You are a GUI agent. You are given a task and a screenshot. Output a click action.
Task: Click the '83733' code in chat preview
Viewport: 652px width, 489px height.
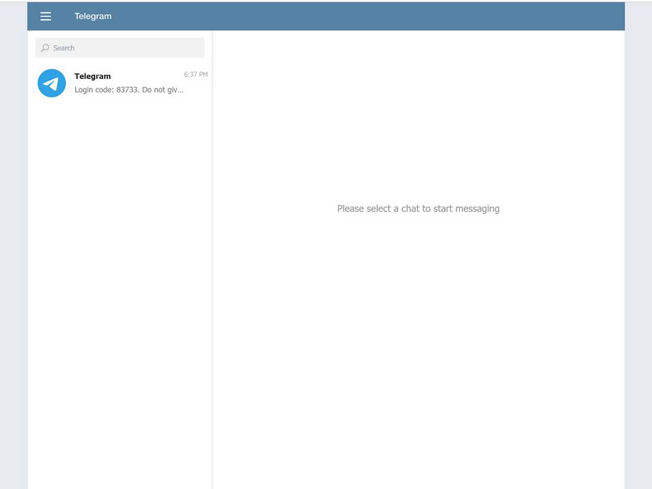(127, 90)
